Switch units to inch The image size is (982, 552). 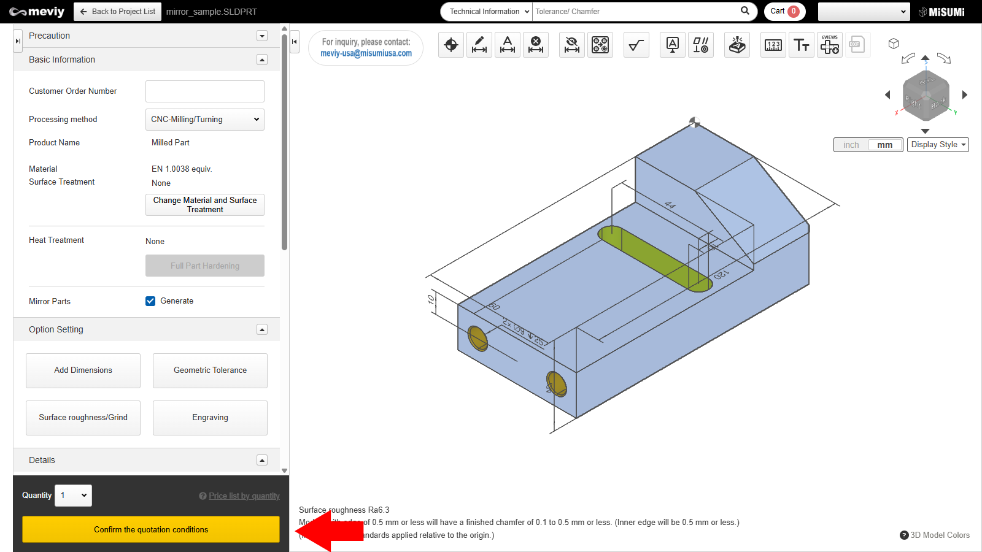851,145
